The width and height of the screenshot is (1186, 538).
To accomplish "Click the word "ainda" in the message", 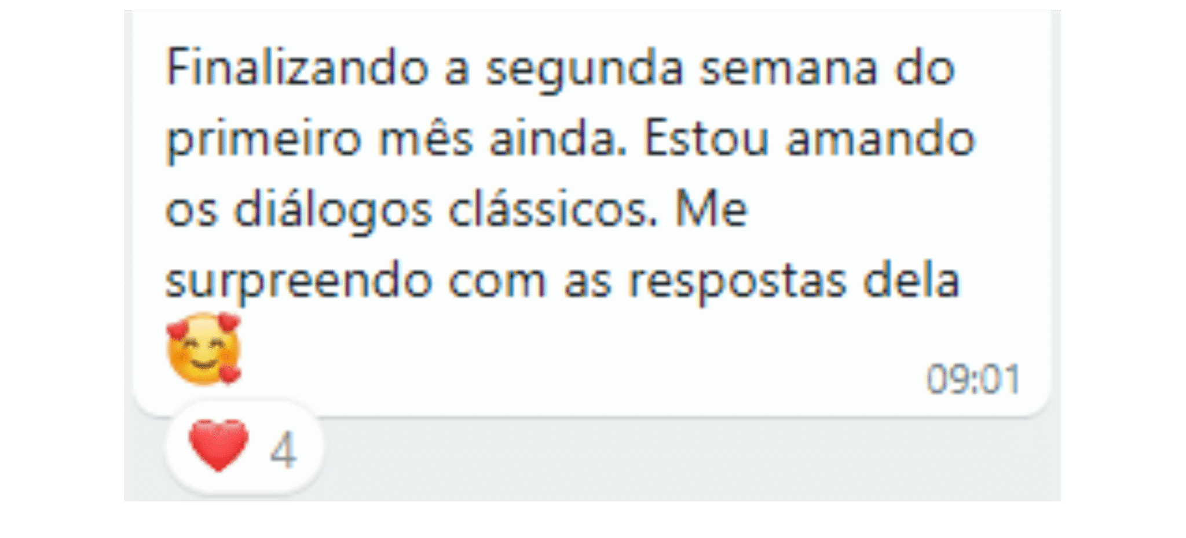I will (558, 139).
